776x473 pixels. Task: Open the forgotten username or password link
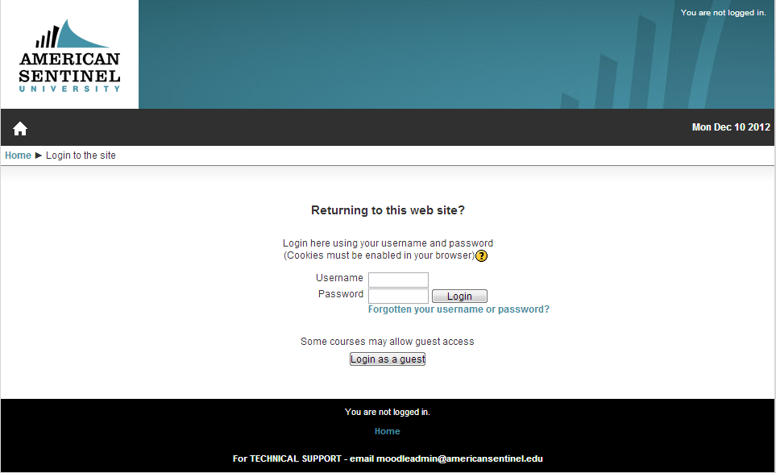pyautogui.click(x=459, y=309)
